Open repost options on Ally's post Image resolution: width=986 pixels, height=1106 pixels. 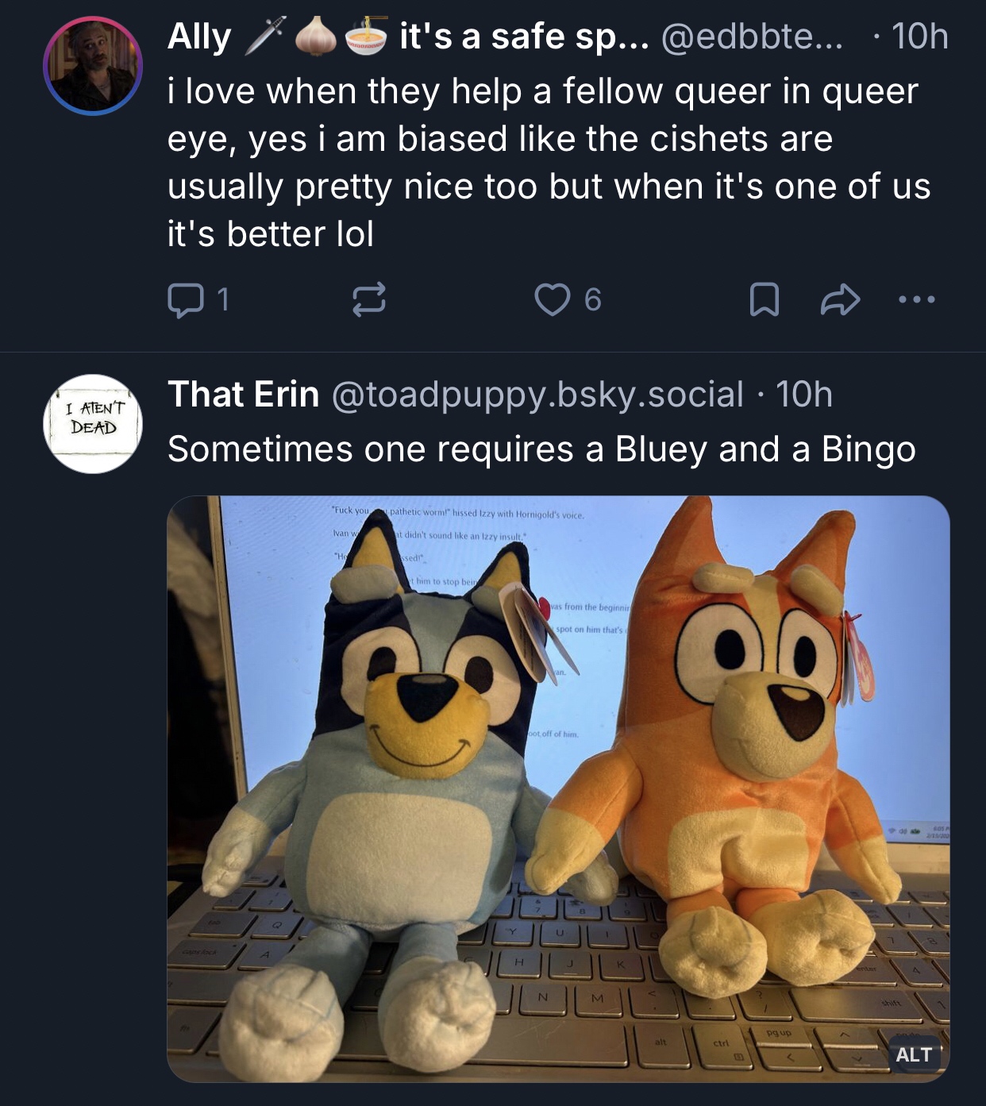coord(368,300)
